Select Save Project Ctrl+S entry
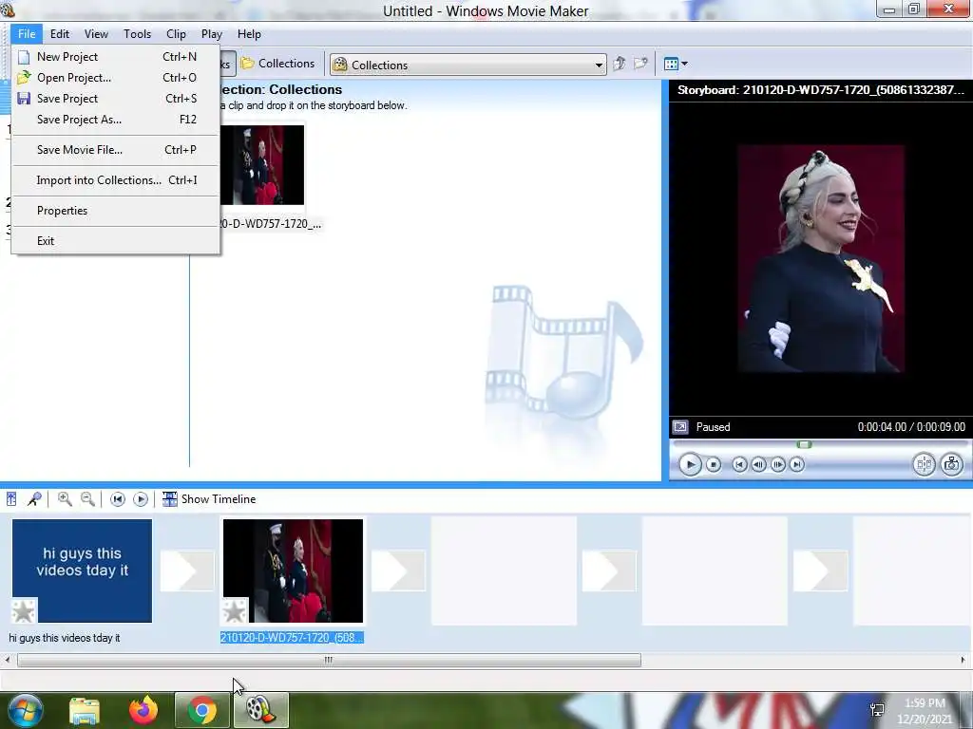The height and width of the screenshot is (729, 973). pos(115,99)
